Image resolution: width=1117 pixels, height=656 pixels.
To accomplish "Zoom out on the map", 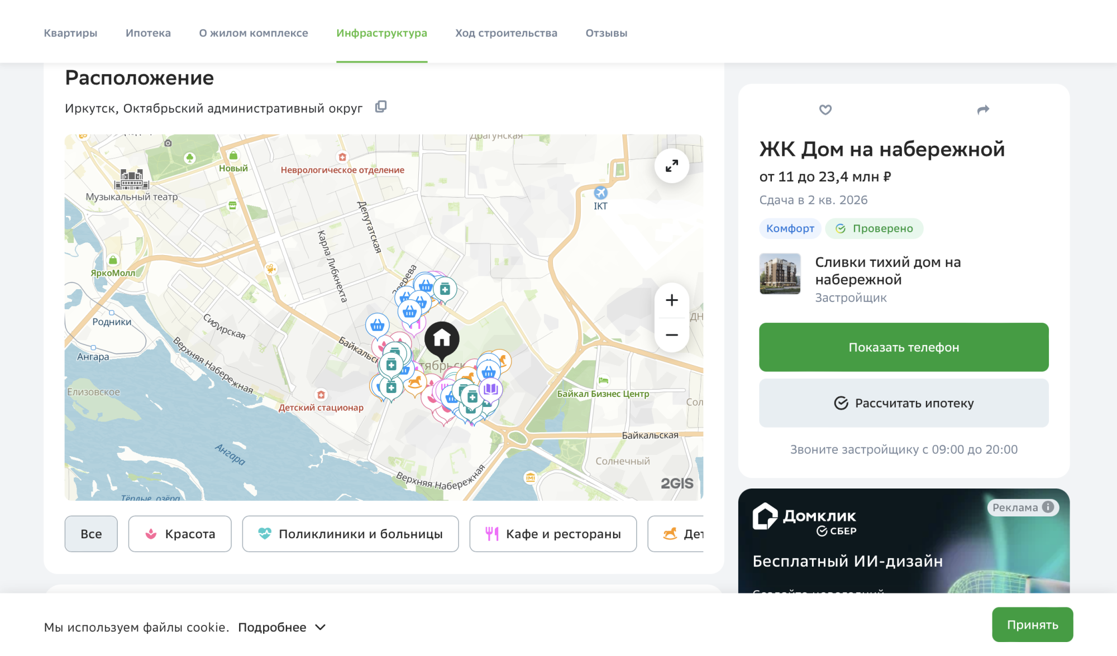I will tap(671, 335).
